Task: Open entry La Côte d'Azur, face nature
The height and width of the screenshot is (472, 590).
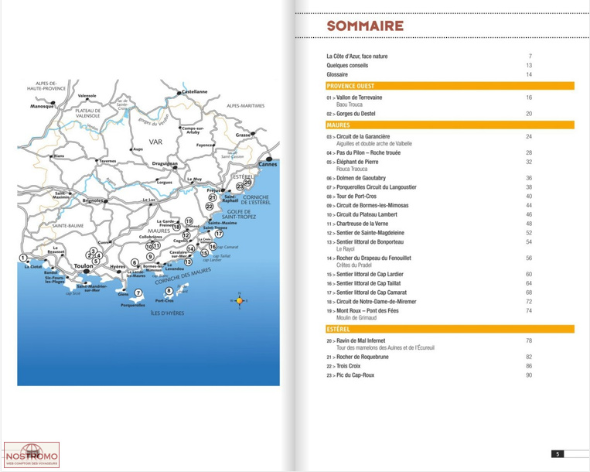Action: (357, 56)
